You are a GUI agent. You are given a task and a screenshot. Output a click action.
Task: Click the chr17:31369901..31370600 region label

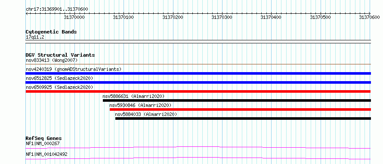(57, 9)
